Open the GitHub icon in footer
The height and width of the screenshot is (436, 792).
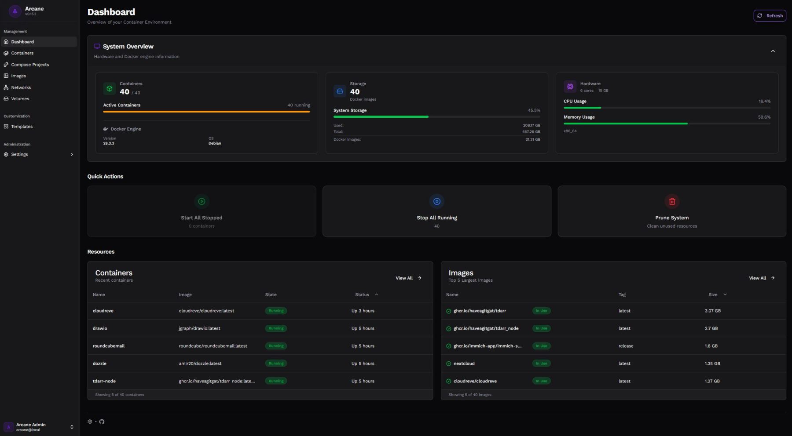pos(102,421)
